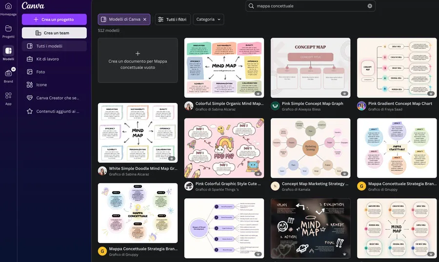The image size is (439, 262).
Task: Select the Modelli sidebar icon
Action: pos(8,52)
